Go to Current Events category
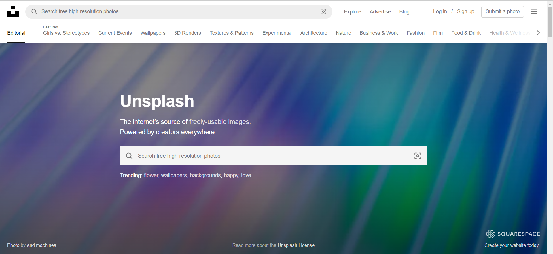Screen dimensions: 553x254 pos(115,33)
